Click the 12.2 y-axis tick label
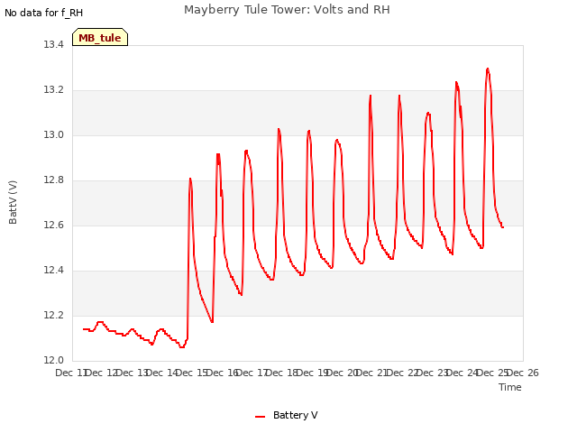The width and height of the screenshot is (577, 433). tap(53, 316)
